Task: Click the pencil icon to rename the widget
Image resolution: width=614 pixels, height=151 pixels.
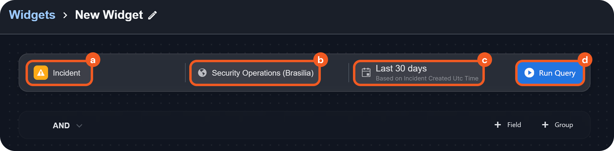Action: (x=153, y=15)
